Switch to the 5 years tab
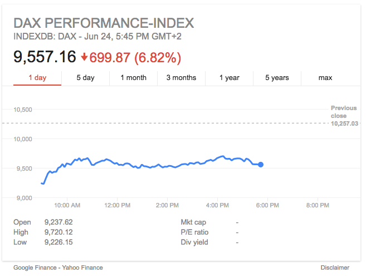The image size is (366, 278). click(x=277, y=77)
